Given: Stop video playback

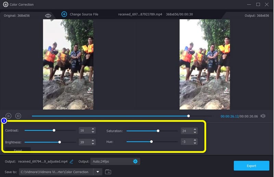Looking at the screenshot, I should [18, 116].
